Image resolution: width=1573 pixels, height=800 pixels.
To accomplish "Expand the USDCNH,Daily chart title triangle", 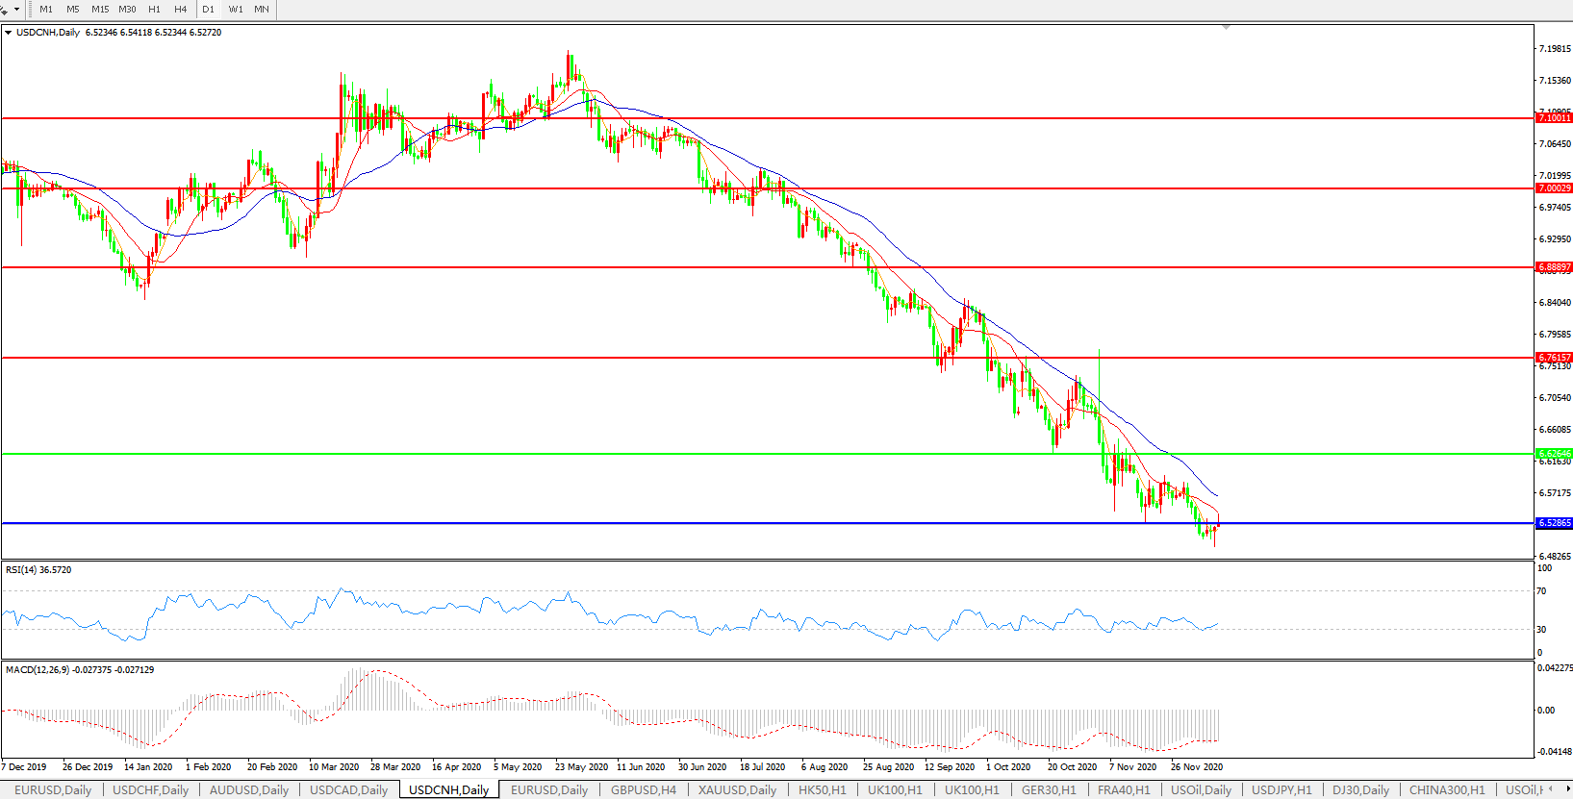I will 9,33.
